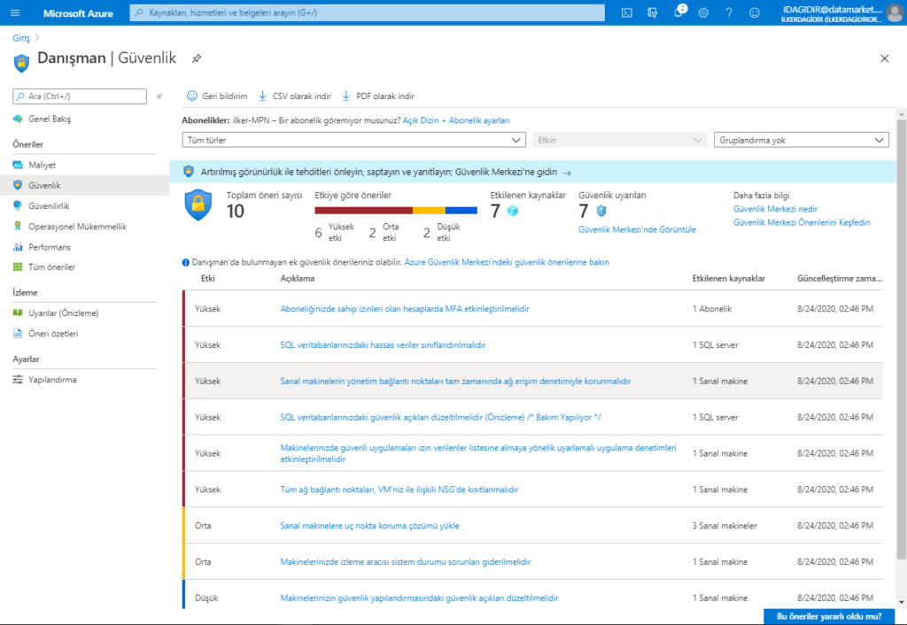Click Bu öneriler yararlı oldu mu? button
This screenshot has height=625, width=907.
point(829,616)
